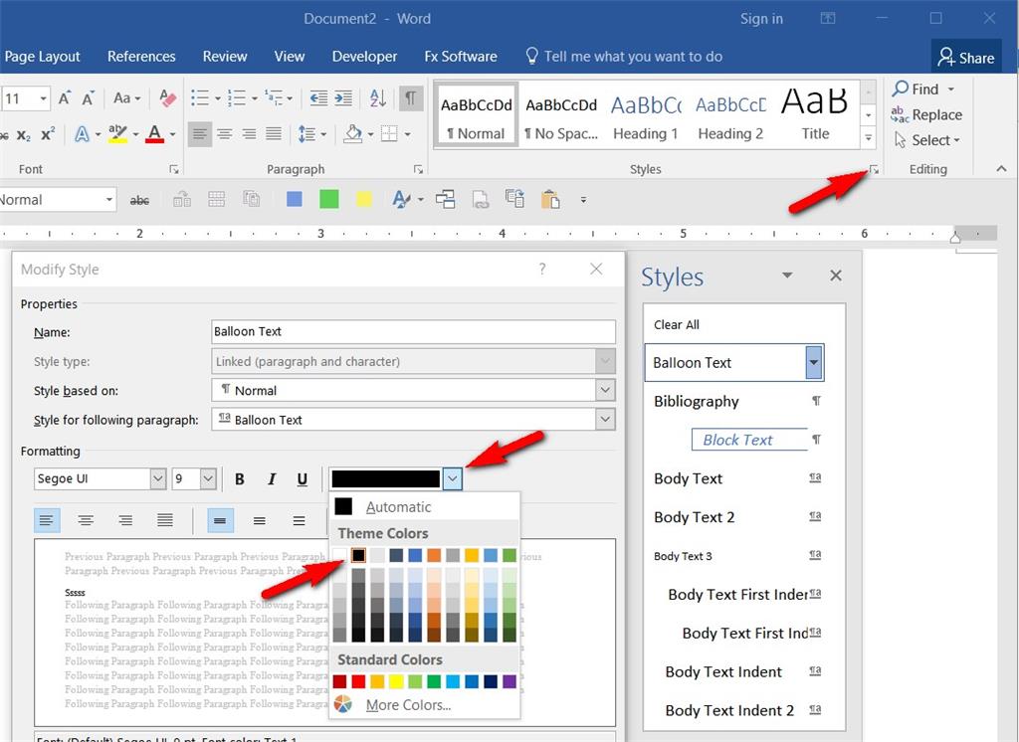Open the Segoe UI font name dropdown
The image size is (1019, 742).
[158, 478]
